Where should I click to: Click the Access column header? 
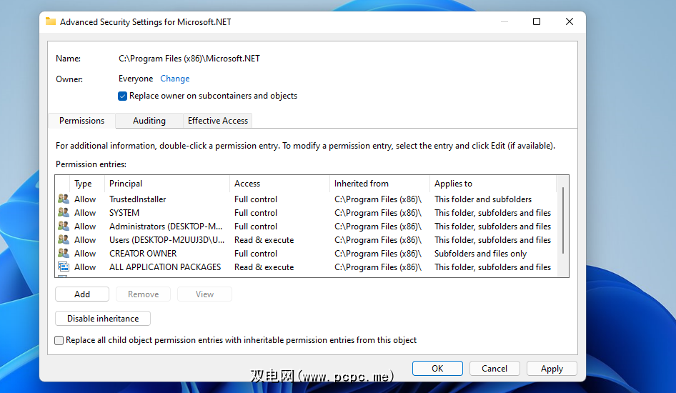280,184
